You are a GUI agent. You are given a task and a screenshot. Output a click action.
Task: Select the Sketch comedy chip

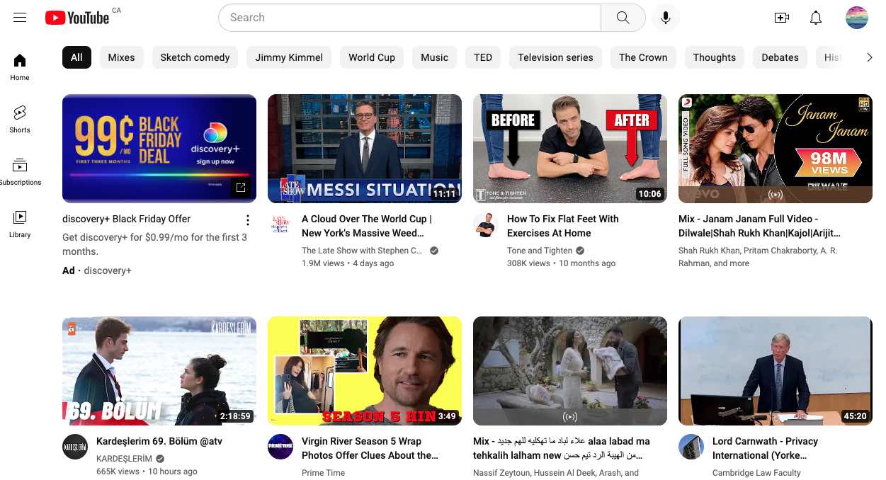click(195, 57)
